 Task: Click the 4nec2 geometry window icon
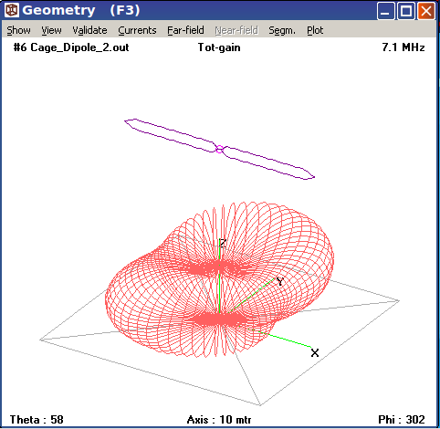coord(12,10)
